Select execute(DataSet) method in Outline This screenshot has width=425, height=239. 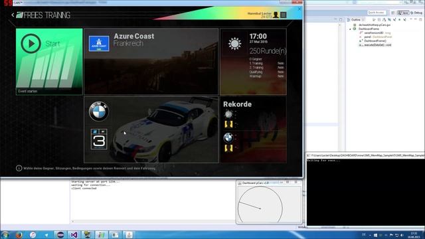tap(375, 45)
